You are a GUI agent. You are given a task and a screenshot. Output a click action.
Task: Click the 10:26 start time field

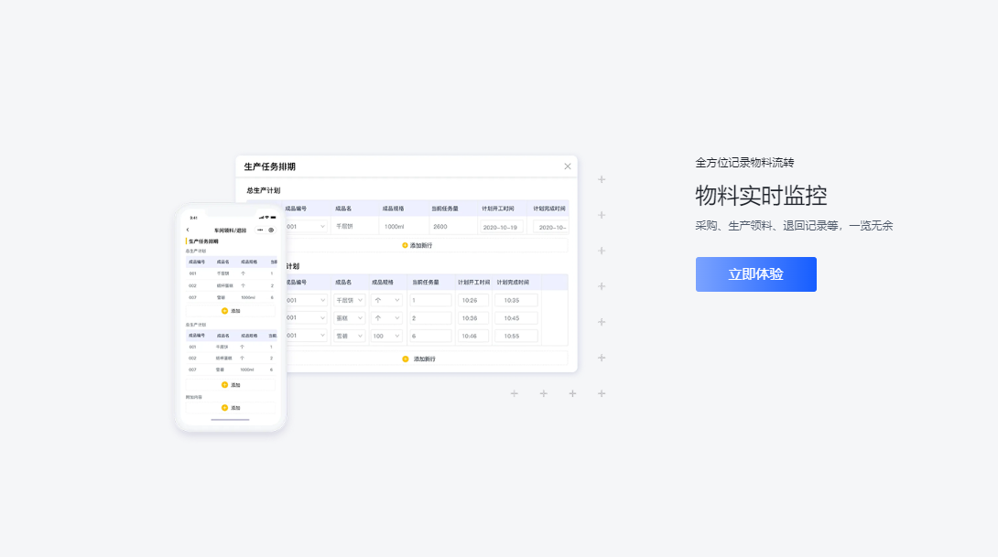472,300
